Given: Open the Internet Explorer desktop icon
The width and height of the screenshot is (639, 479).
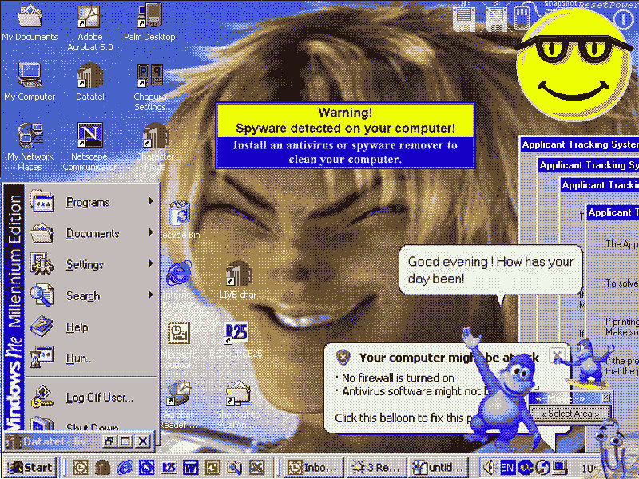Looking at the screenshot, I should click(179, 284).
